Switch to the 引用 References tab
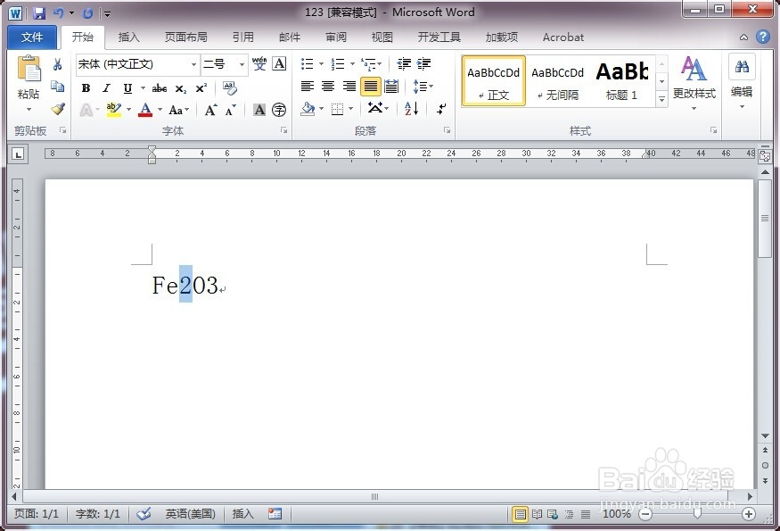 coord(243,37)
